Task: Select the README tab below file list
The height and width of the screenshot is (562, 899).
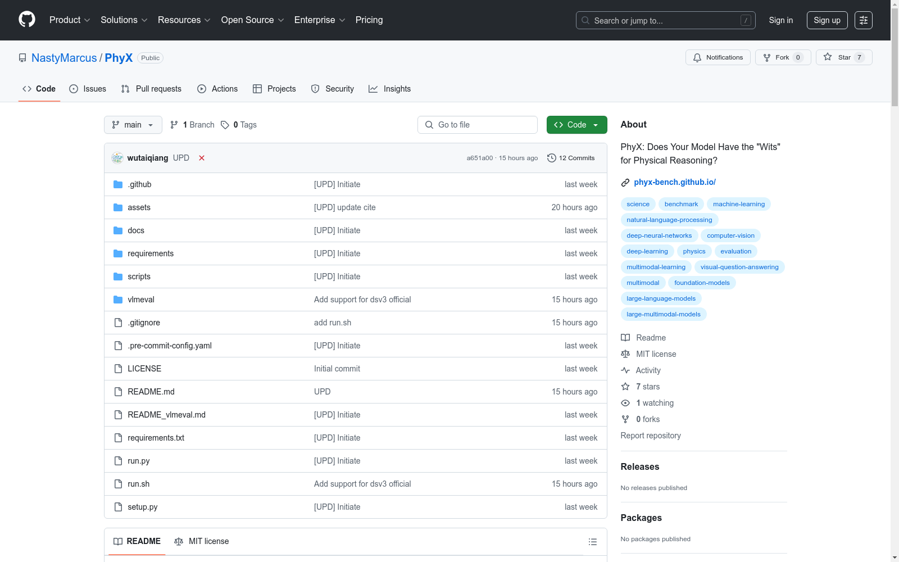Action: tap(137, 541)
